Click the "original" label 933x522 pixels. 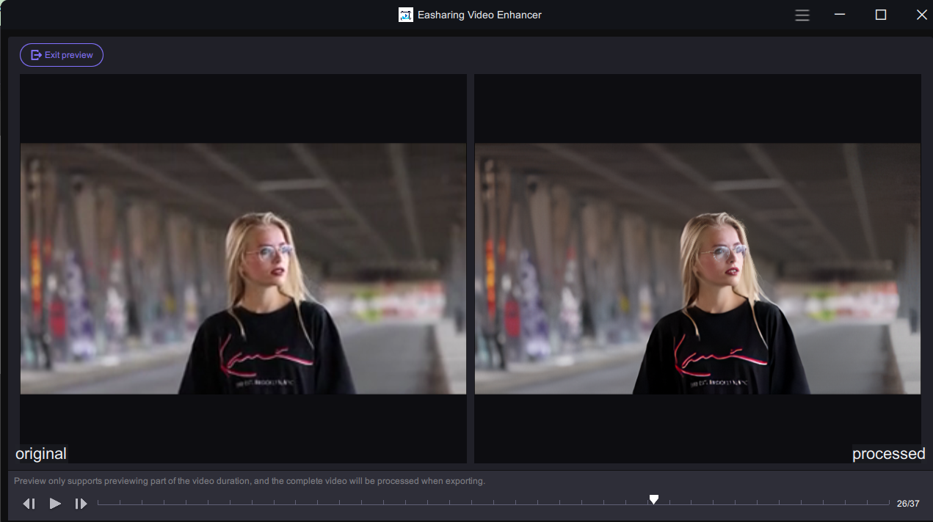tap(41, 454)
